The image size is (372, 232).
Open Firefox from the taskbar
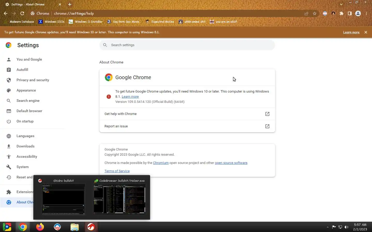click(40, 227)
